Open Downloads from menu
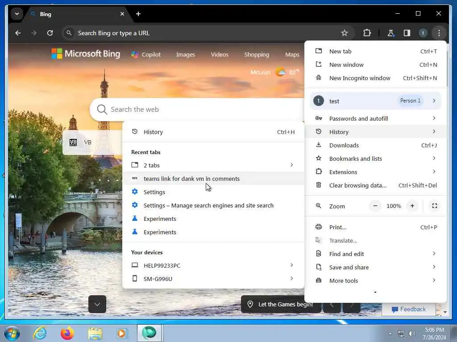Viewport: 457px width, 342px height. point(375,145)
